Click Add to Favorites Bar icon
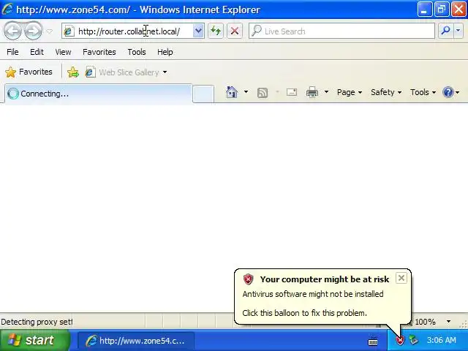This screenshot has width=468, height=351. pyautogui.click(x=73, y=72)
